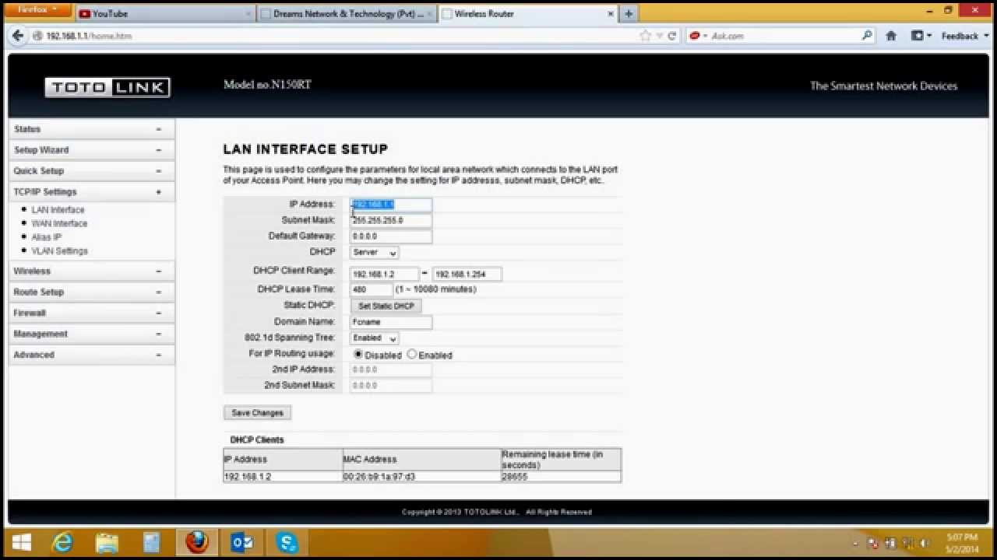Reload the page with the refresh icon
Screen dimensions: 997x560
[672, 36]
